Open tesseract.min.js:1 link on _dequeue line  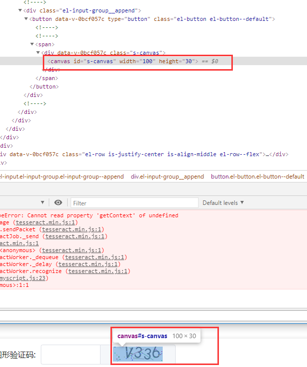click(95, 257)
